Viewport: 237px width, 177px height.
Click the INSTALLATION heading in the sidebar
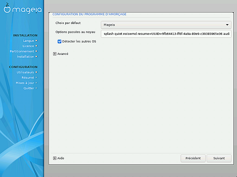[25, 35]
